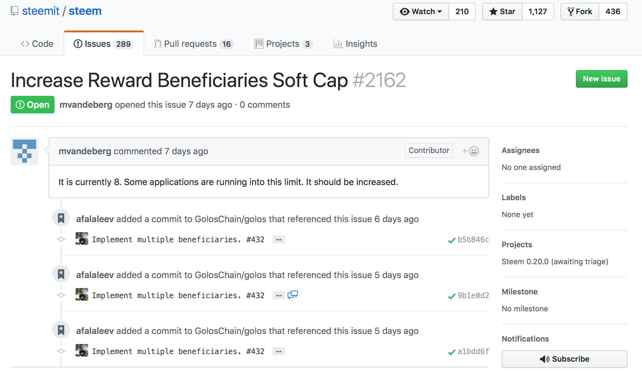View the 210 watchers count

tap(462, 12)
